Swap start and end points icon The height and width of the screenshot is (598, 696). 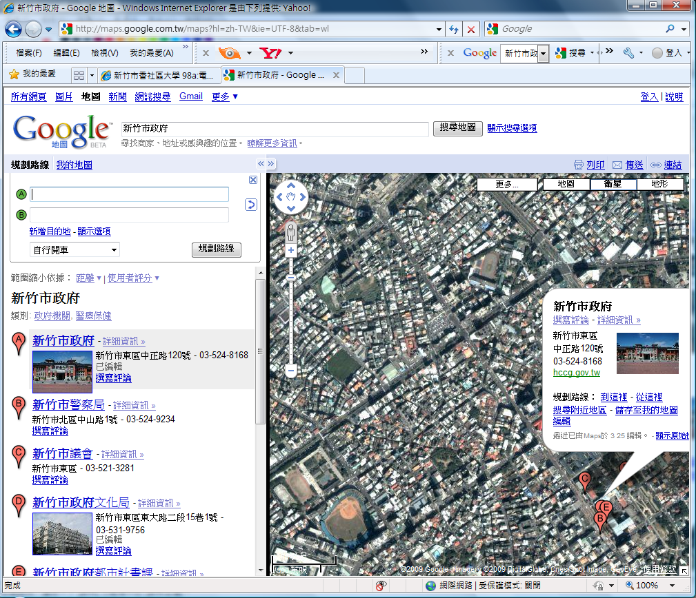251,205
